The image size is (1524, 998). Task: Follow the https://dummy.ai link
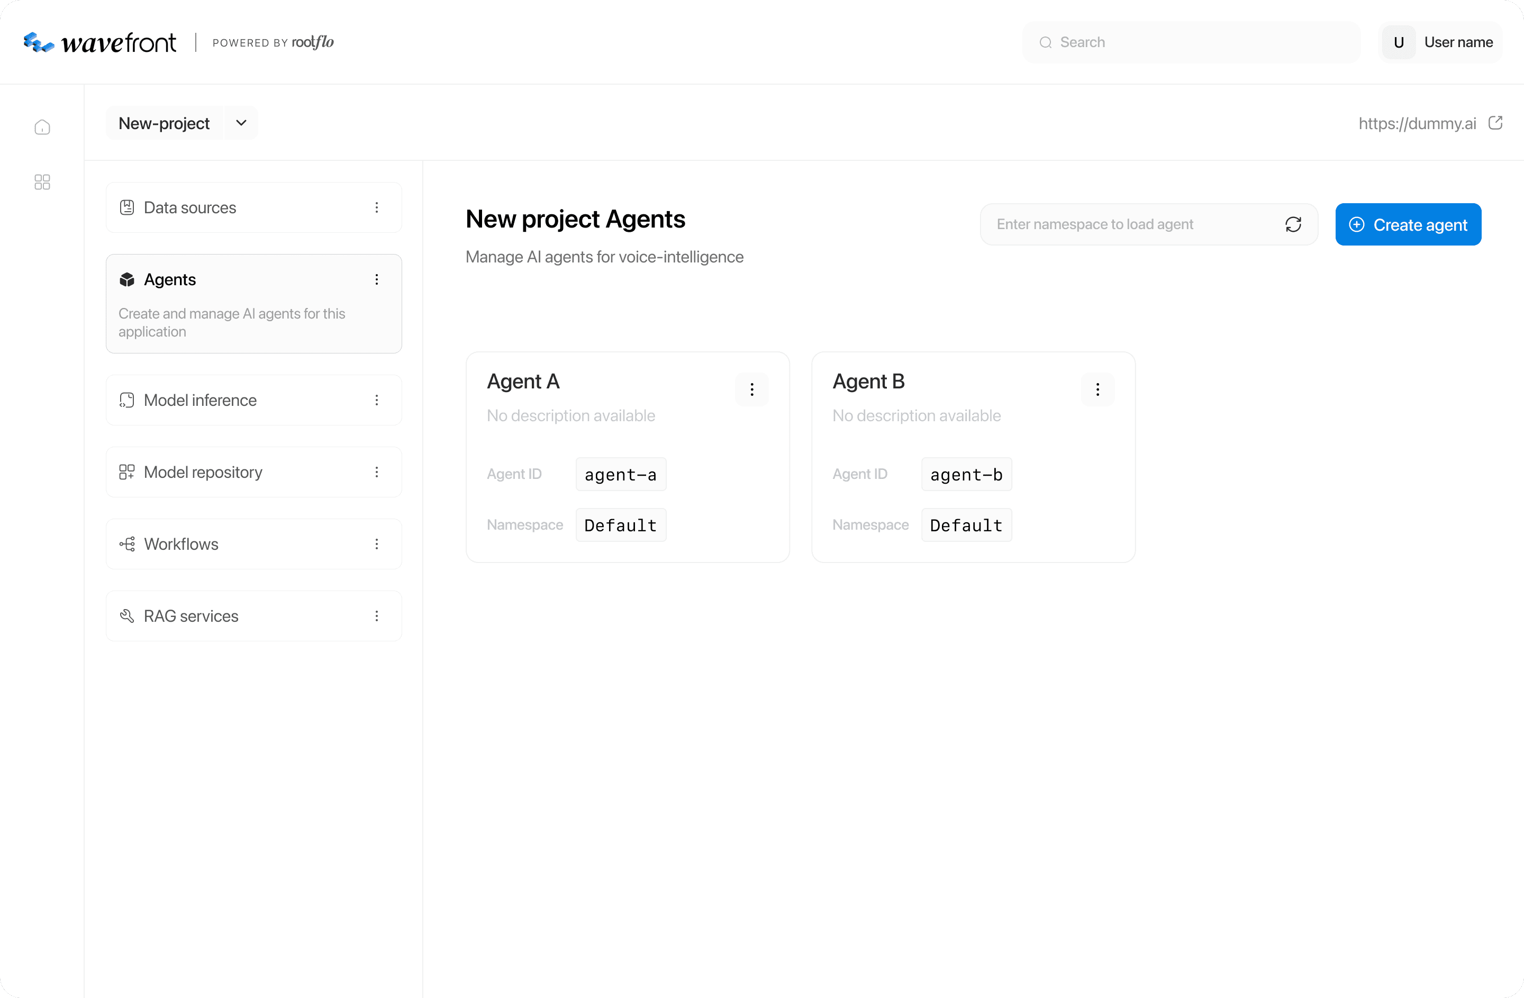coord(1417,123)
